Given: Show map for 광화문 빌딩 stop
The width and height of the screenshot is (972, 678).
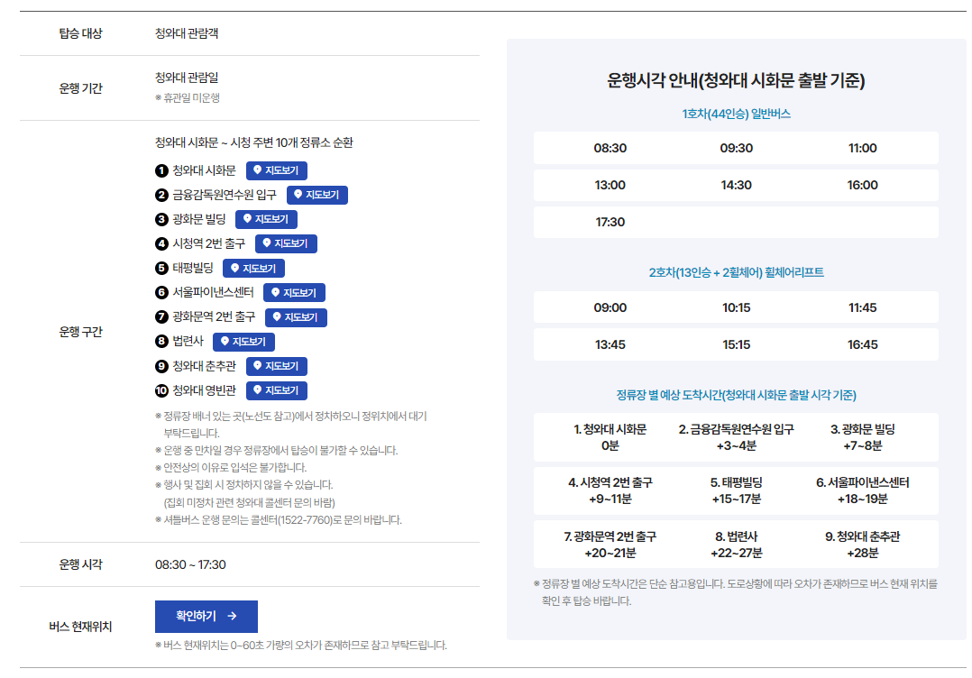Looking at the screenshot, I should pos(267,219).
